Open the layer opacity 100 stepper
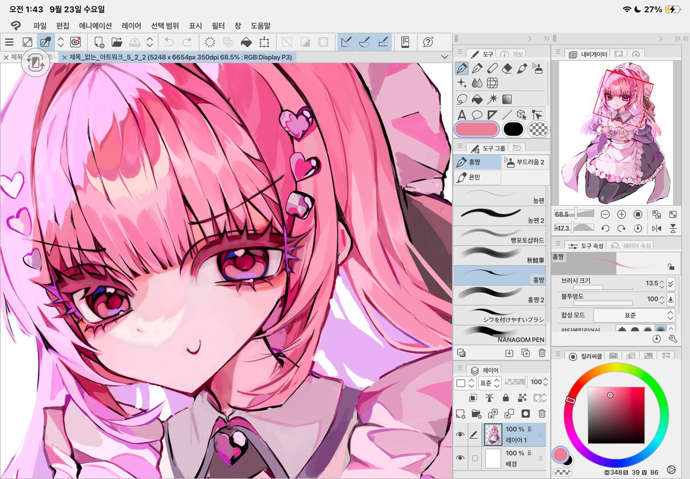The image size is (690, 479). (546, 383)
